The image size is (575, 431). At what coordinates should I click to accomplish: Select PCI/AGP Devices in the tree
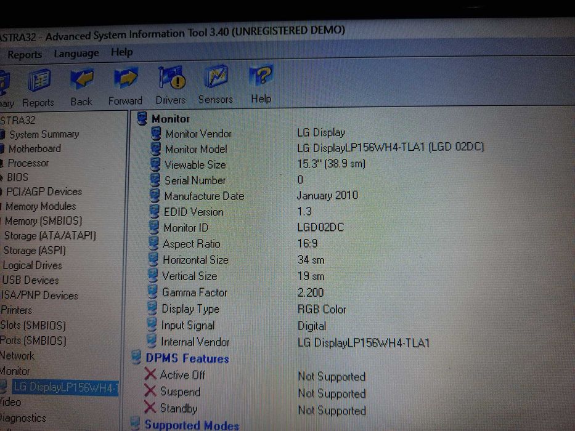[44, 191]
